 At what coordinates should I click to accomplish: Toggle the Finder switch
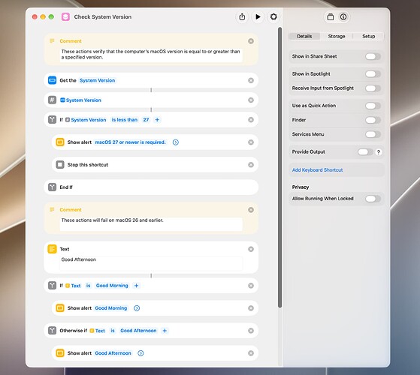[x=373, y=120]
